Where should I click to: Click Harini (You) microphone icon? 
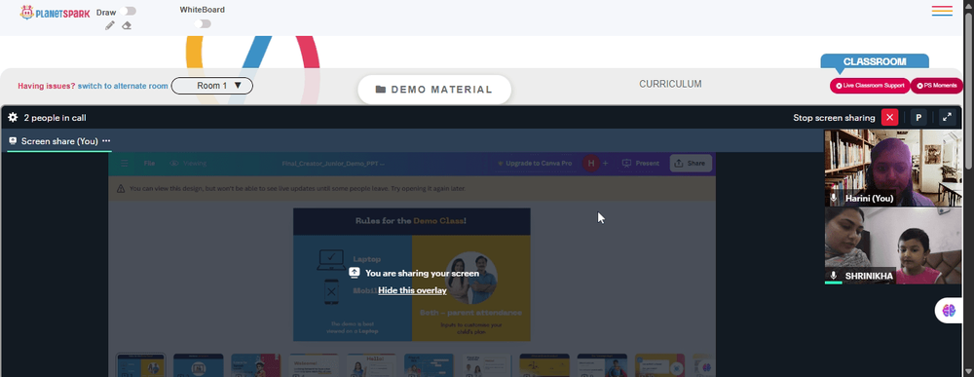coord(834,198)
